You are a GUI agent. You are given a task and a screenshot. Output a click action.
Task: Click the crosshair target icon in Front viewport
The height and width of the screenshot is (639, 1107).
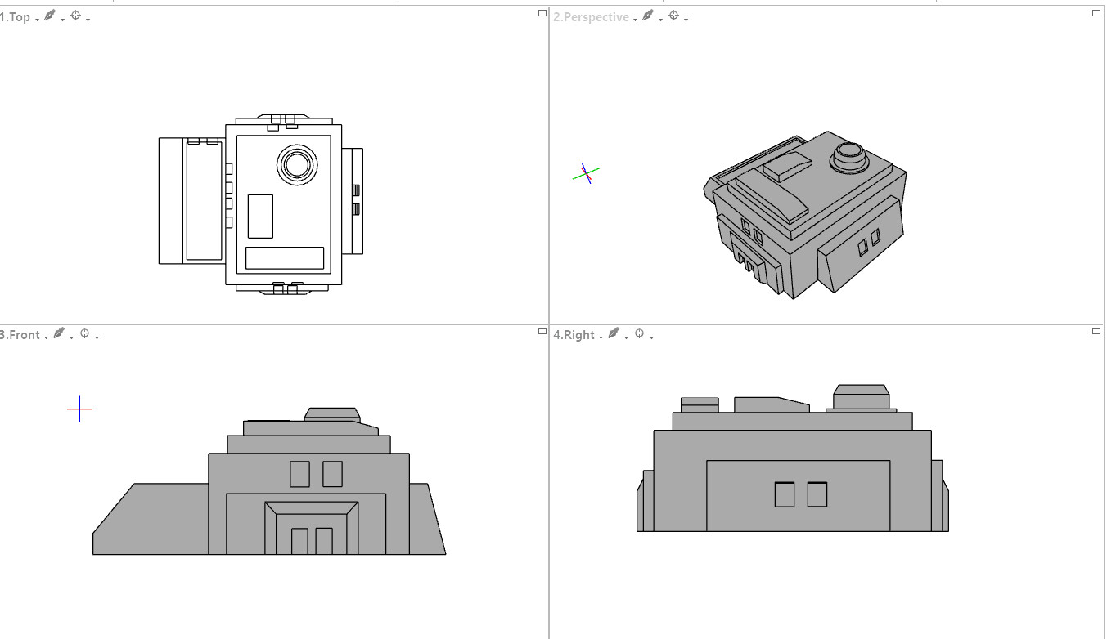84,333
